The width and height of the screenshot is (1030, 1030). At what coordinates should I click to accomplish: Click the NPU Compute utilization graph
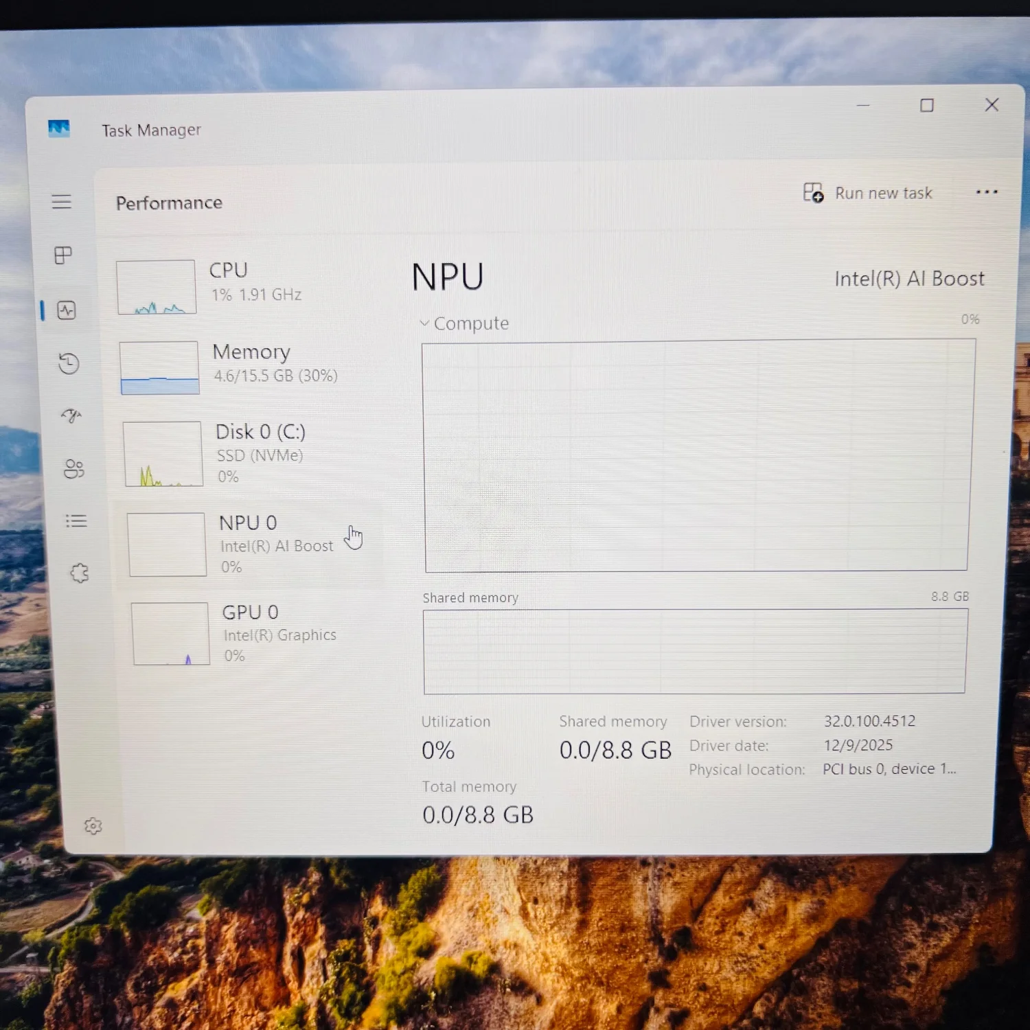[x=698, y=456]
